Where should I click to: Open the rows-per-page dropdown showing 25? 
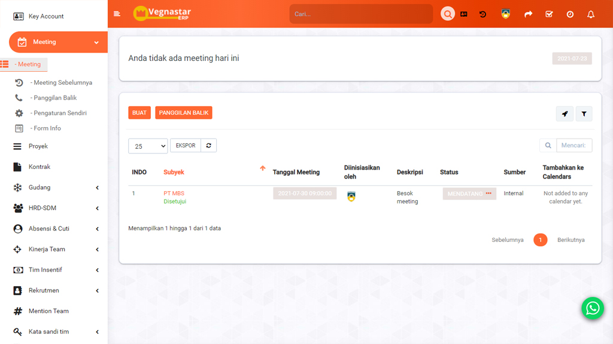[x=148, y=146]
